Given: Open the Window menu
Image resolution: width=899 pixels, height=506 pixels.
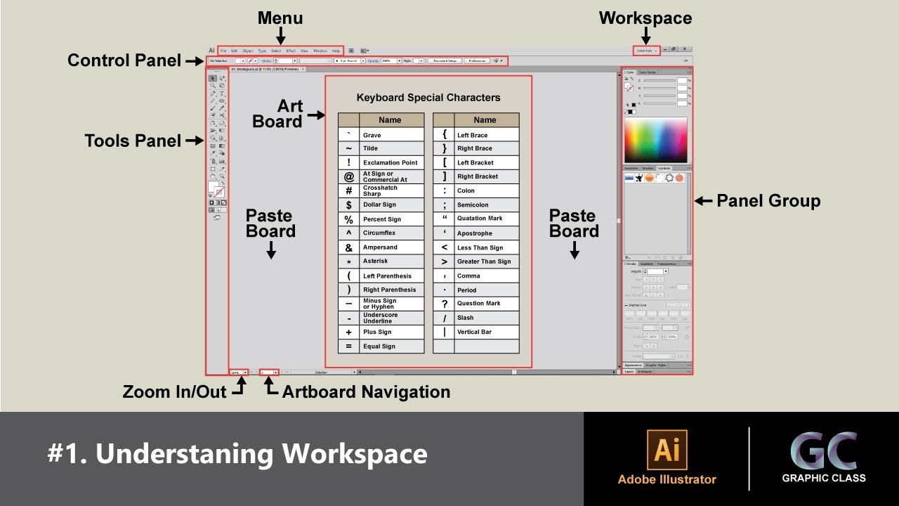Looking at the screenshot, I should pyautogui.click(x=320, y=51).
